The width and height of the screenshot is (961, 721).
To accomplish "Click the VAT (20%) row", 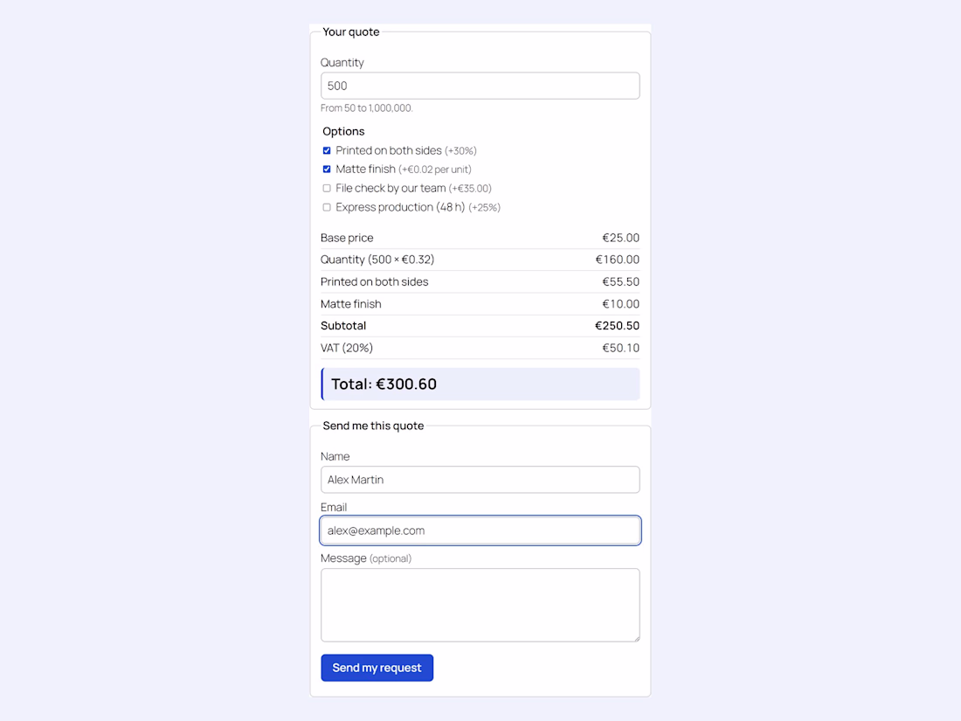I will click(480, 348).
